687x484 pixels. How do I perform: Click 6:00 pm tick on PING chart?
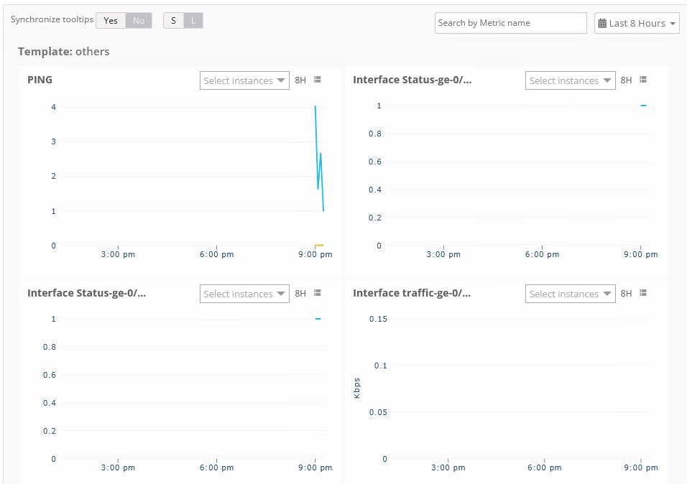(x=216, y=254)
